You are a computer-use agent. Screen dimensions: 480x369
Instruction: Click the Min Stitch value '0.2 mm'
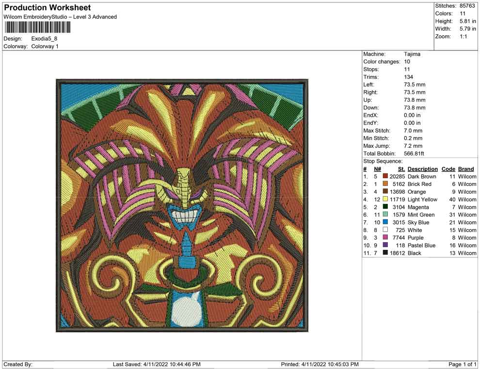[x=413, y=138]
